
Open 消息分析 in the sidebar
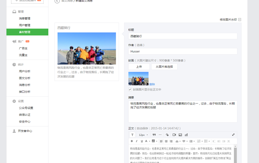(25, 85)
